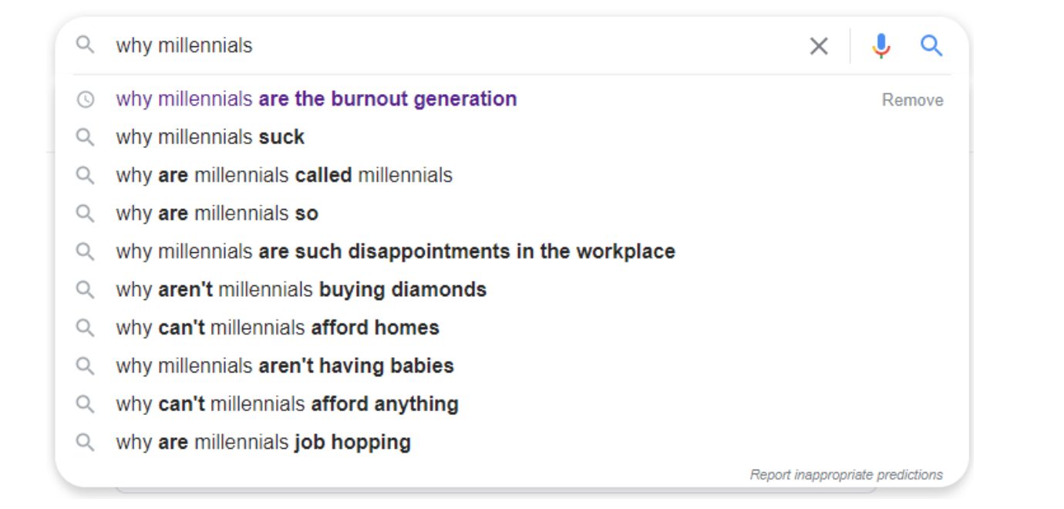Select 'why aren't millennials buying diamonds'

pos(301,290)
